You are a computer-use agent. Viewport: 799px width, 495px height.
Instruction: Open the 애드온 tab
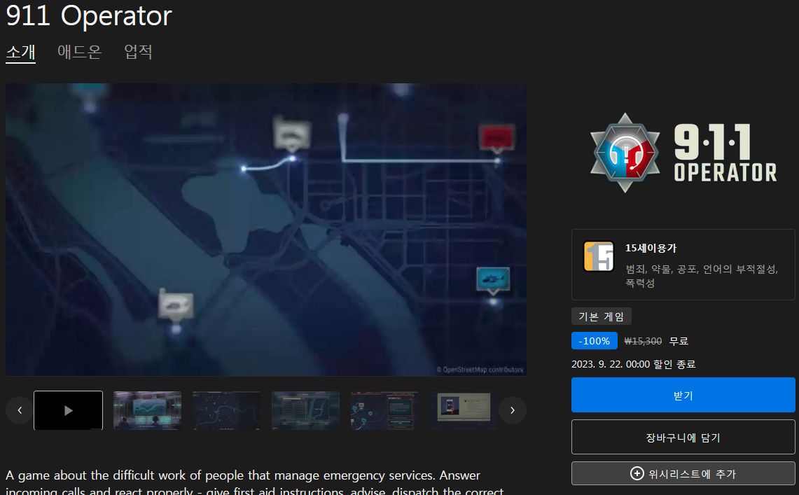click(80, 52)
